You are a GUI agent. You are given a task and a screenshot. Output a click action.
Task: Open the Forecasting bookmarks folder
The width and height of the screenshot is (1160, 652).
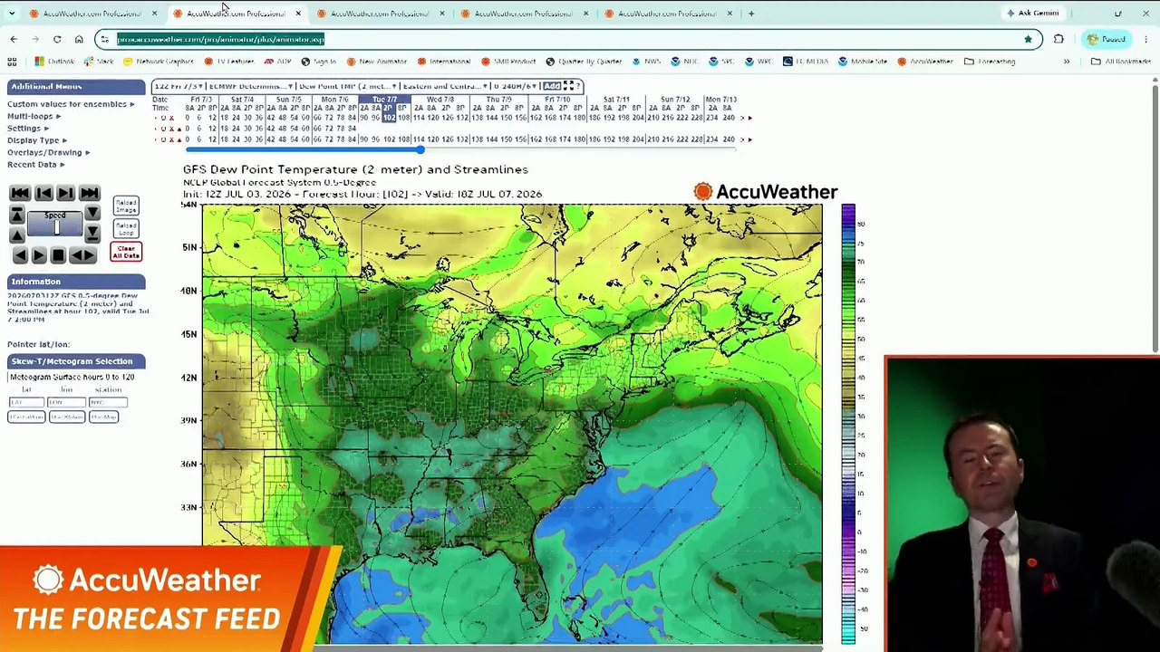click(x=990, y=62)
